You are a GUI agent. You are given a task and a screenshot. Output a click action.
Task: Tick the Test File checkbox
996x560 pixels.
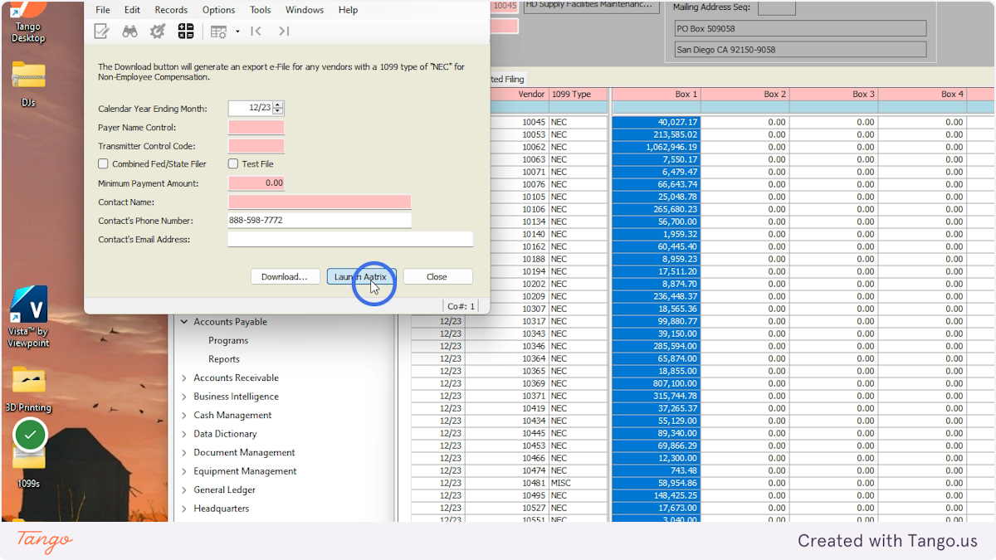pos(233,164)
